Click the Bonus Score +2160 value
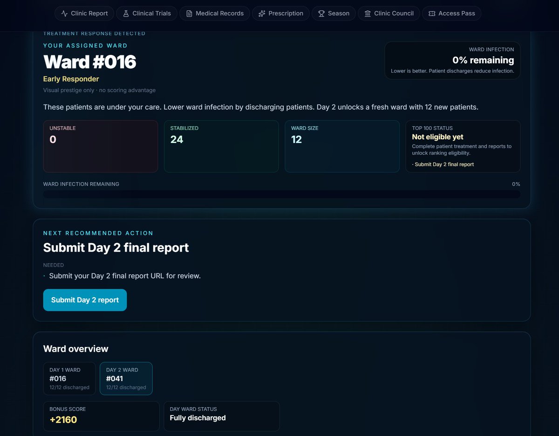The width and height of the screenshot is (559, 436). [63, 420]
